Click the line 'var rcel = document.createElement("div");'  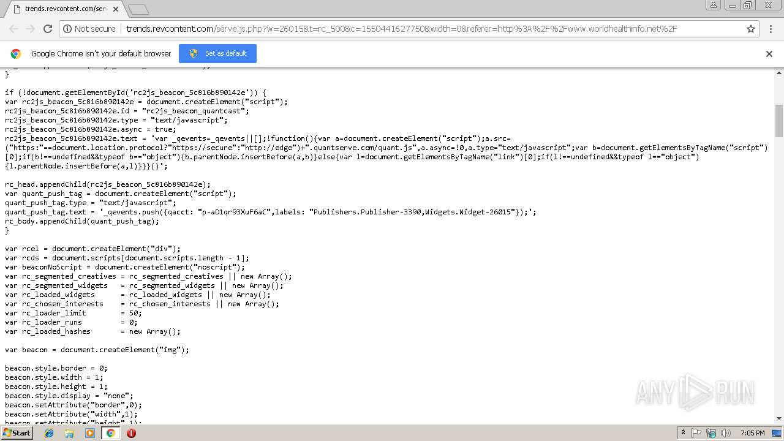[92, 249]
